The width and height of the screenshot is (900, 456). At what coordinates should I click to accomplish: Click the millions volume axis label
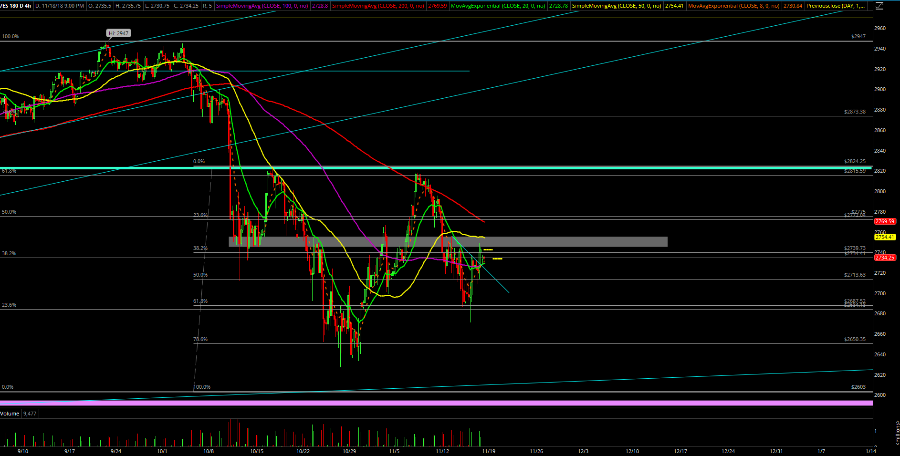pos(897,433)
